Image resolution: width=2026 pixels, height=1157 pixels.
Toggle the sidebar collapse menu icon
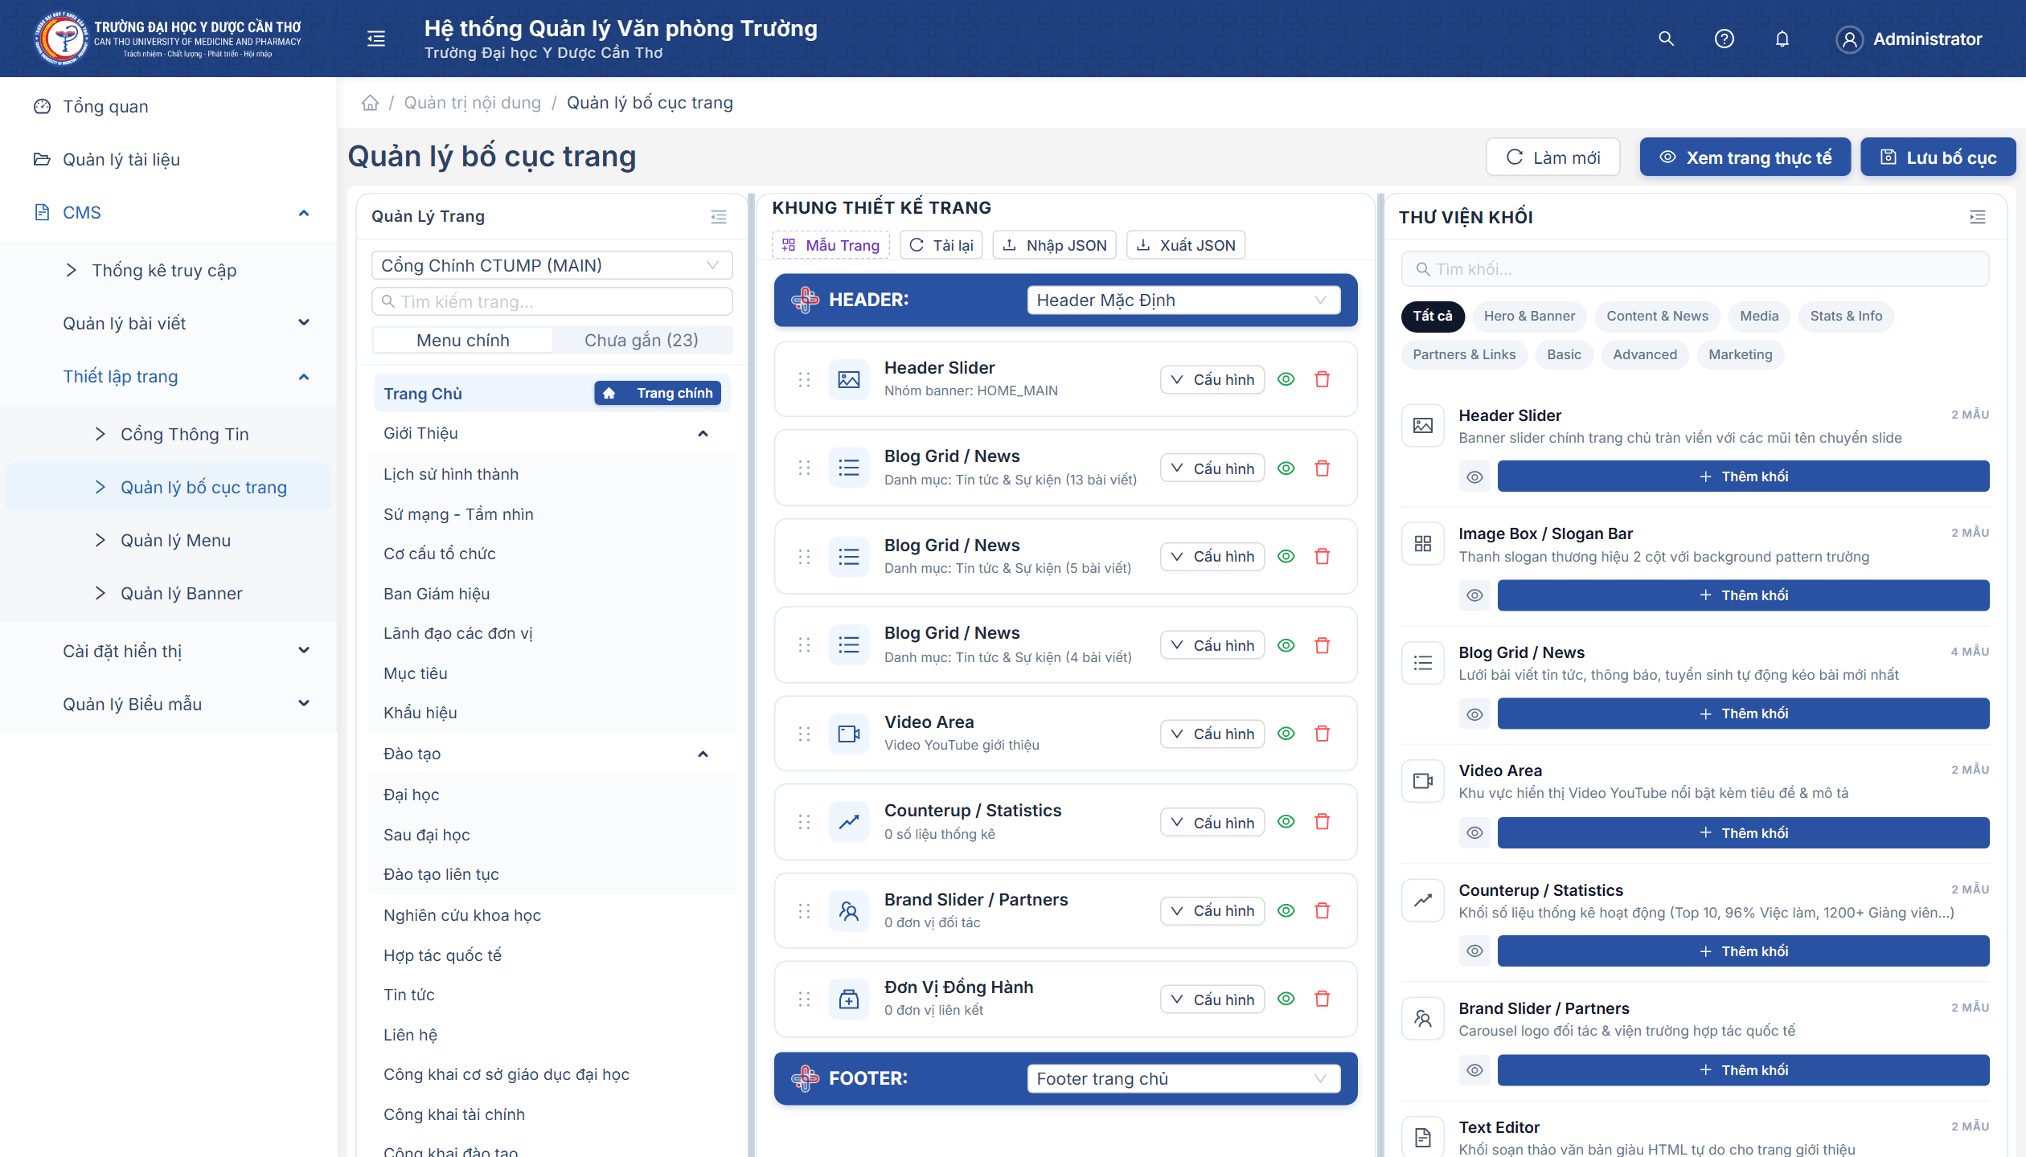pos(376,39)
